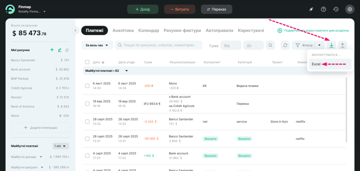Check the 6 лист 2025 payment row
This screenshot has height=171, width=360.
click(x=87, y=86)
